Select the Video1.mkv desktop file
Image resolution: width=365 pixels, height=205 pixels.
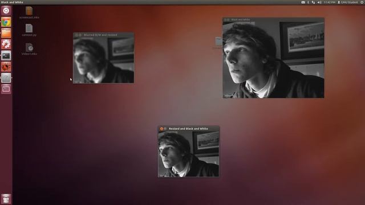tap(29, 49)
